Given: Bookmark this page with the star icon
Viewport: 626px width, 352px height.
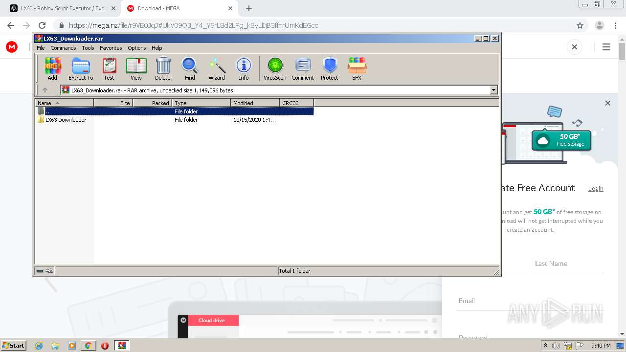Looking at the screenshot, I should pos(580,25).
